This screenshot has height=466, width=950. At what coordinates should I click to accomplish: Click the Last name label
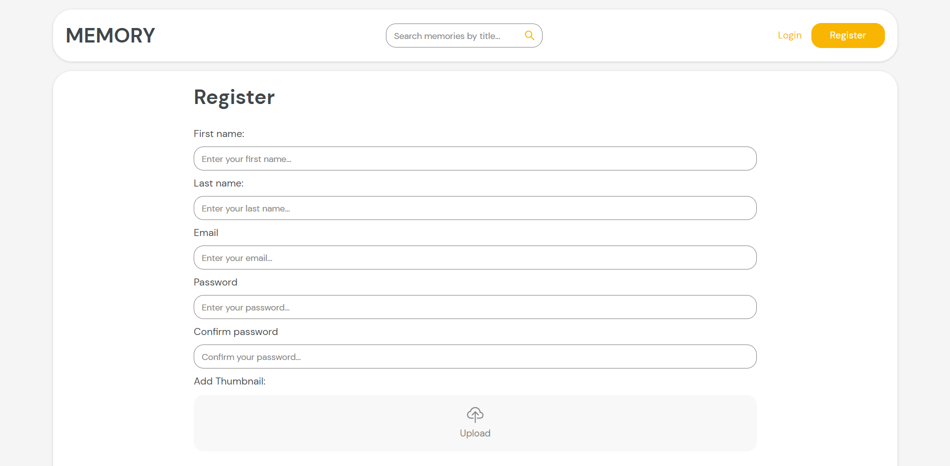pyautogui.click(x=218, y=183)
